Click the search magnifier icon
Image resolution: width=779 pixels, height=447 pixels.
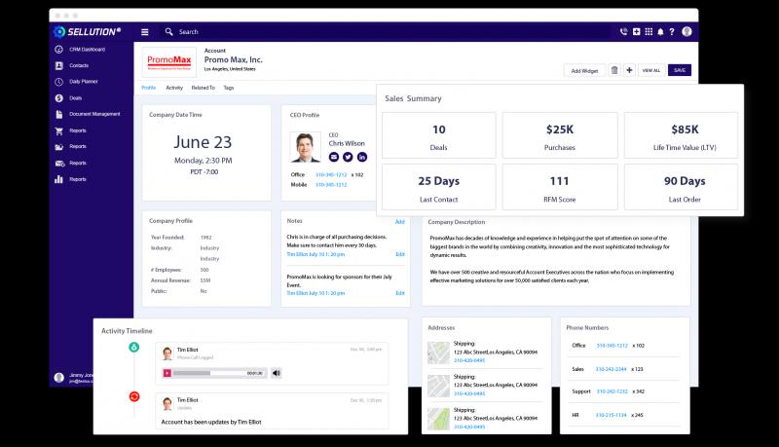click(x=168, y=31)
